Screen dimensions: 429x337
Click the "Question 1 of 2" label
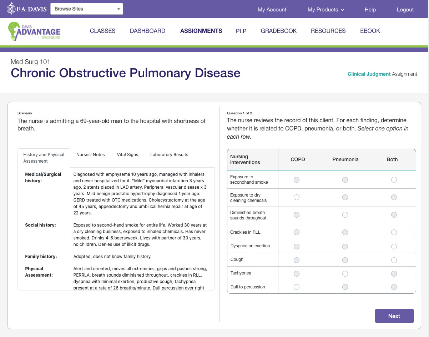point(239,113)
